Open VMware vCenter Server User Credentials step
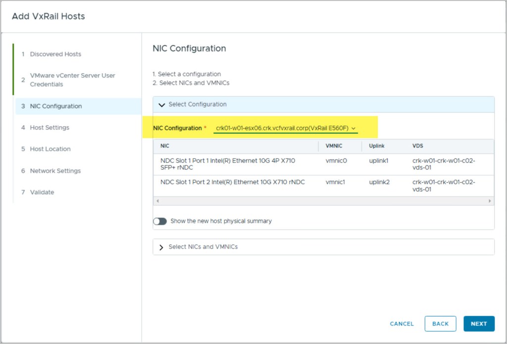507x344 pixels. coord(72,80)
